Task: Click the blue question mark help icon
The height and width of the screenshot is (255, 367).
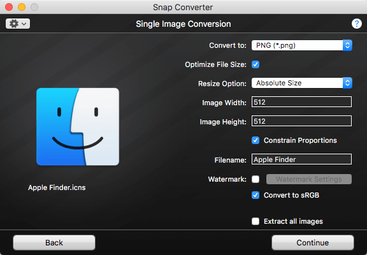Action: pos(356,24)
